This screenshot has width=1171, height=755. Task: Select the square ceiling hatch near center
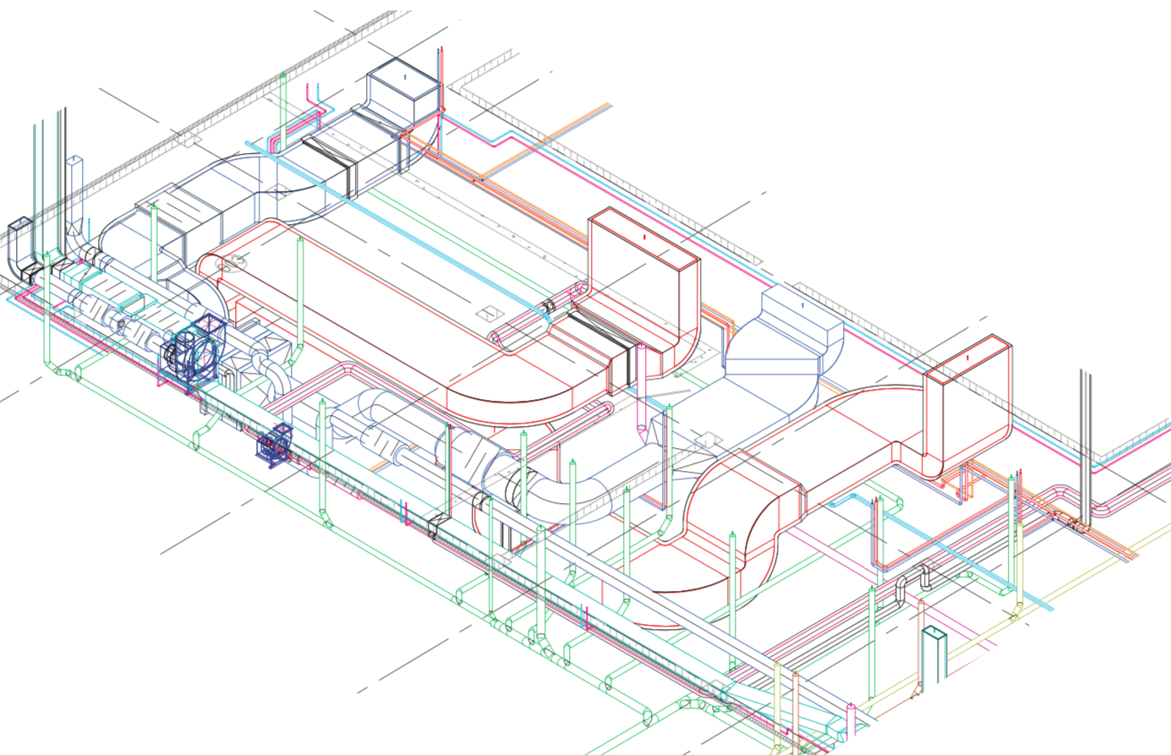490,315
